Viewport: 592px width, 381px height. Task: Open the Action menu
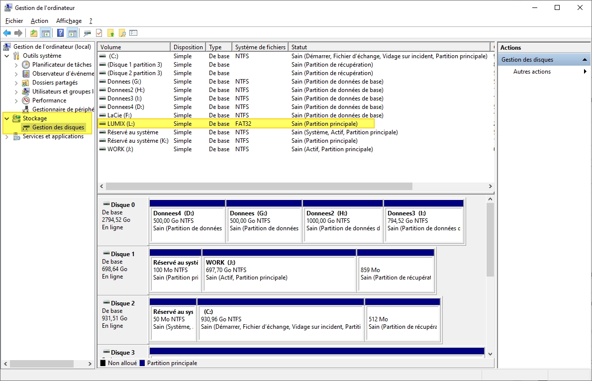tap(39, 21)
